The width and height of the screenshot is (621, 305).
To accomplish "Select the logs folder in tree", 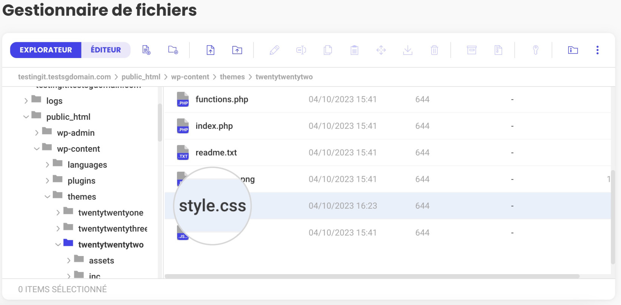I will point(54,101).
